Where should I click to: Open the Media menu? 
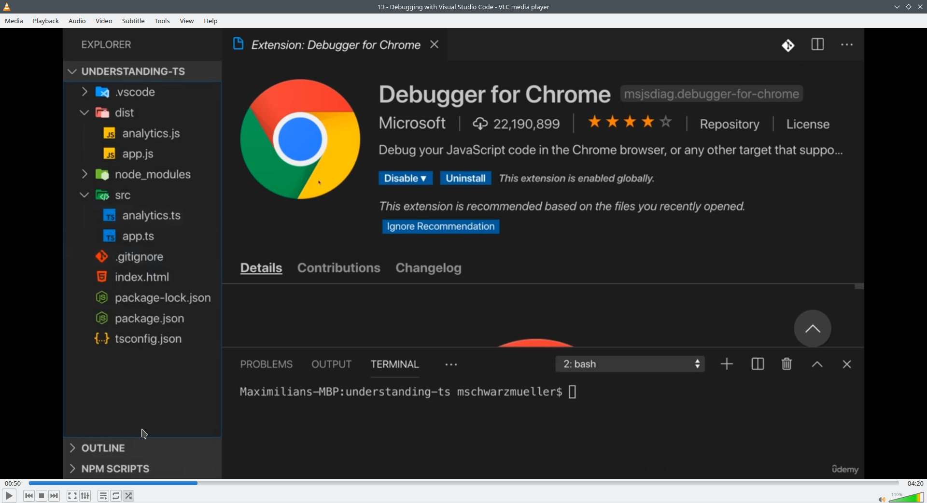14,21
